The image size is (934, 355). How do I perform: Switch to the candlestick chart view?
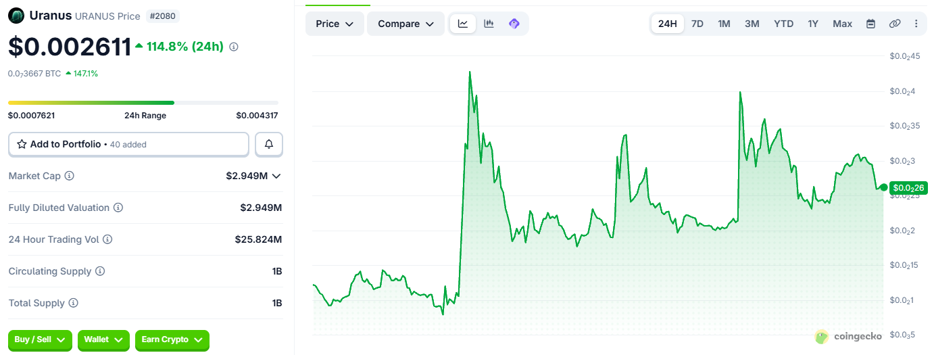coord(489,24)
